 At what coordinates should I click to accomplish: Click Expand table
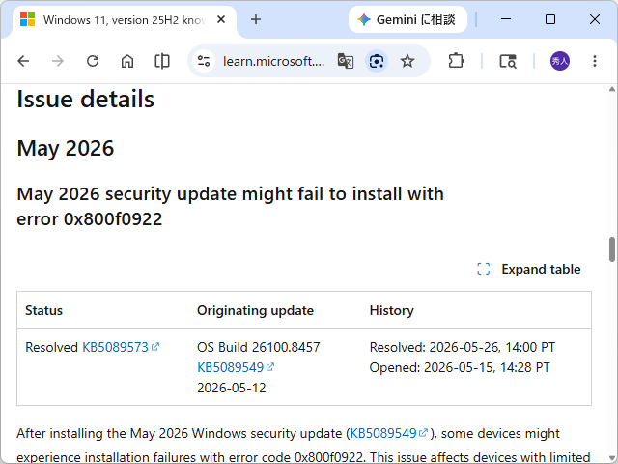pos(528,269)
